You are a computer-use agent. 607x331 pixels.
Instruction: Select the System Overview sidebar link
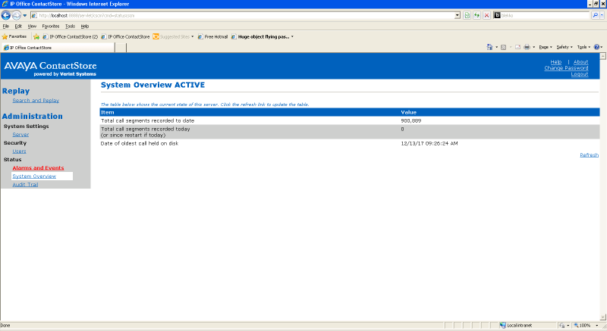pos(34,176)
